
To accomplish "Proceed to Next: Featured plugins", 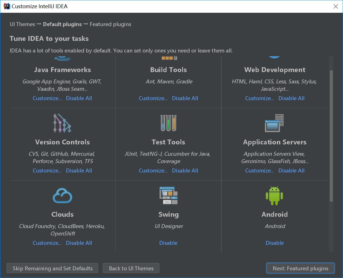I will (x=300, y=268).
